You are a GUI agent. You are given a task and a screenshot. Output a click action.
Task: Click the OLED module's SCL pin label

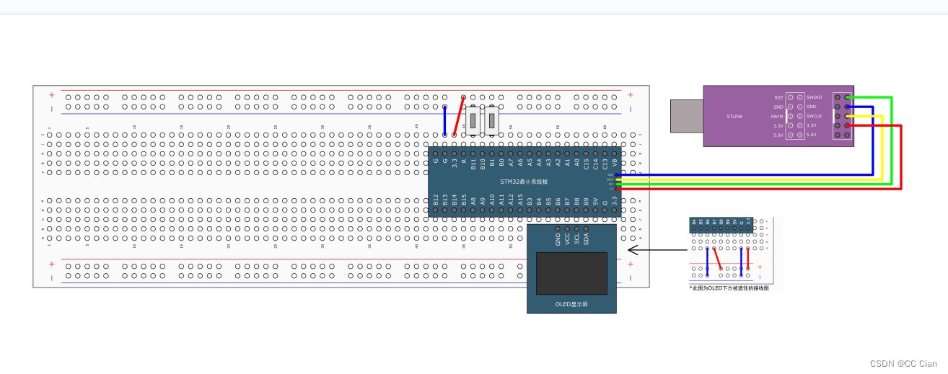(577, 239)
